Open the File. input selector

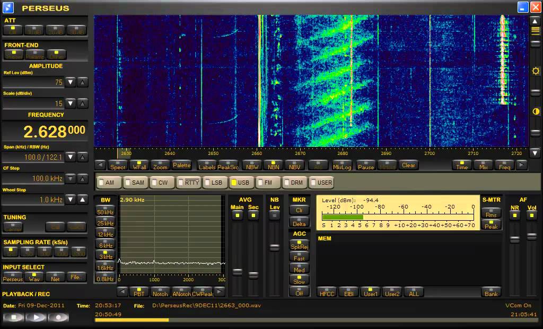click(76, 276)
